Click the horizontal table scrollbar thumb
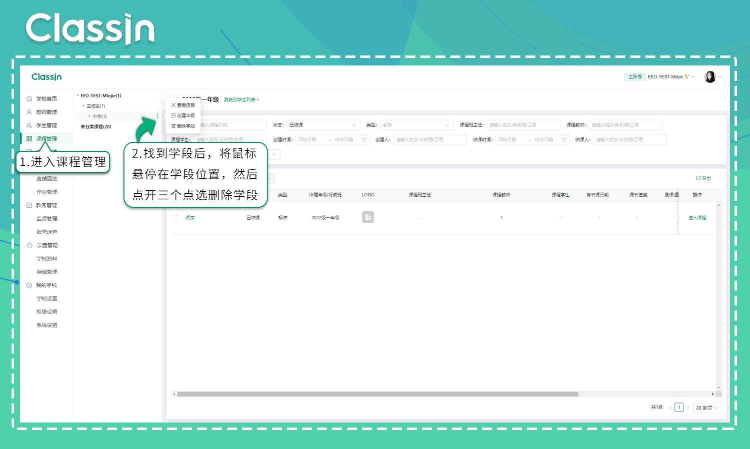 [x=377, y=394]
